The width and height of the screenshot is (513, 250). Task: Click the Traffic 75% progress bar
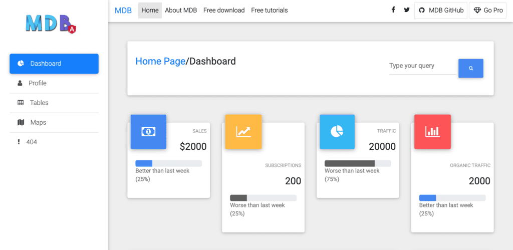358,164
